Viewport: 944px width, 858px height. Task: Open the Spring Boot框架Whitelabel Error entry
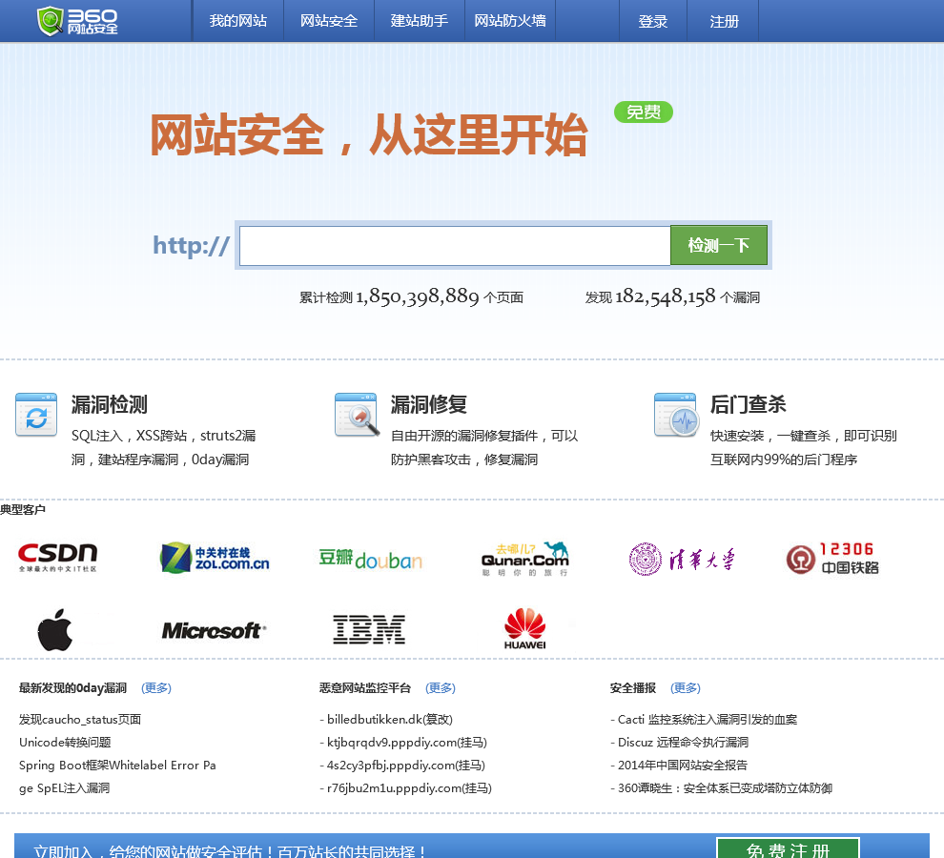coord(117,776)
